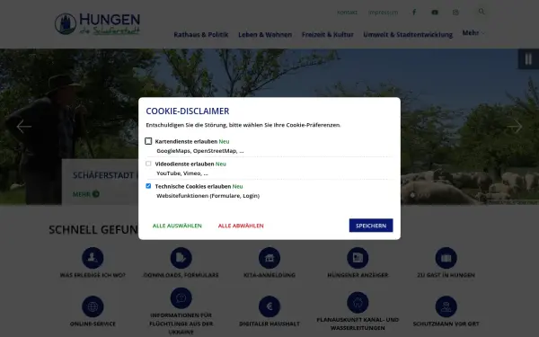Viewport: 539px width, 337px height.
Task: Open Hungener Anzeiger icon
Action: coord(358,258)
